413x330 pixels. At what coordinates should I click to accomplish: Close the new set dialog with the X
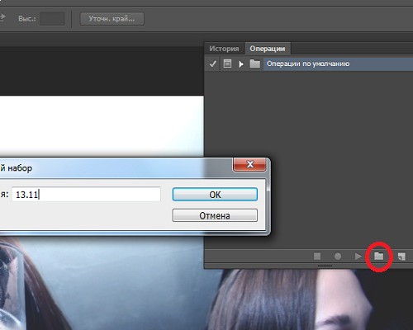249,164
